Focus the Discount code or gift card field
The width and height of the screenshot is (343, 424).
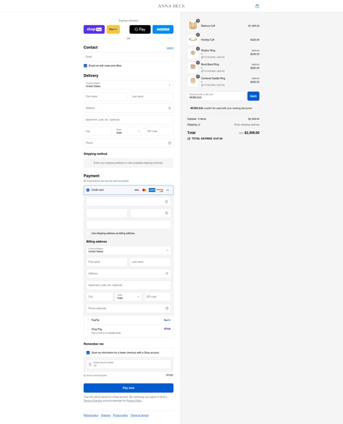(216, 96)
